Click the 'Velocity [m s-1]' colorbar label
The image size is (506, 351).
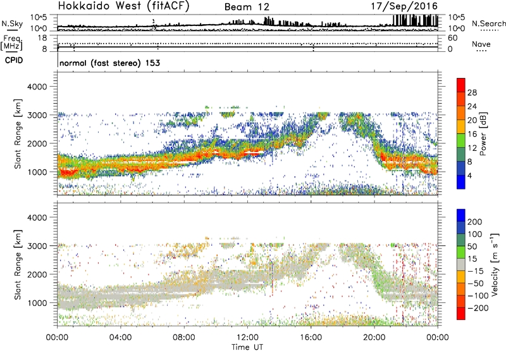[x=495, y=264]
